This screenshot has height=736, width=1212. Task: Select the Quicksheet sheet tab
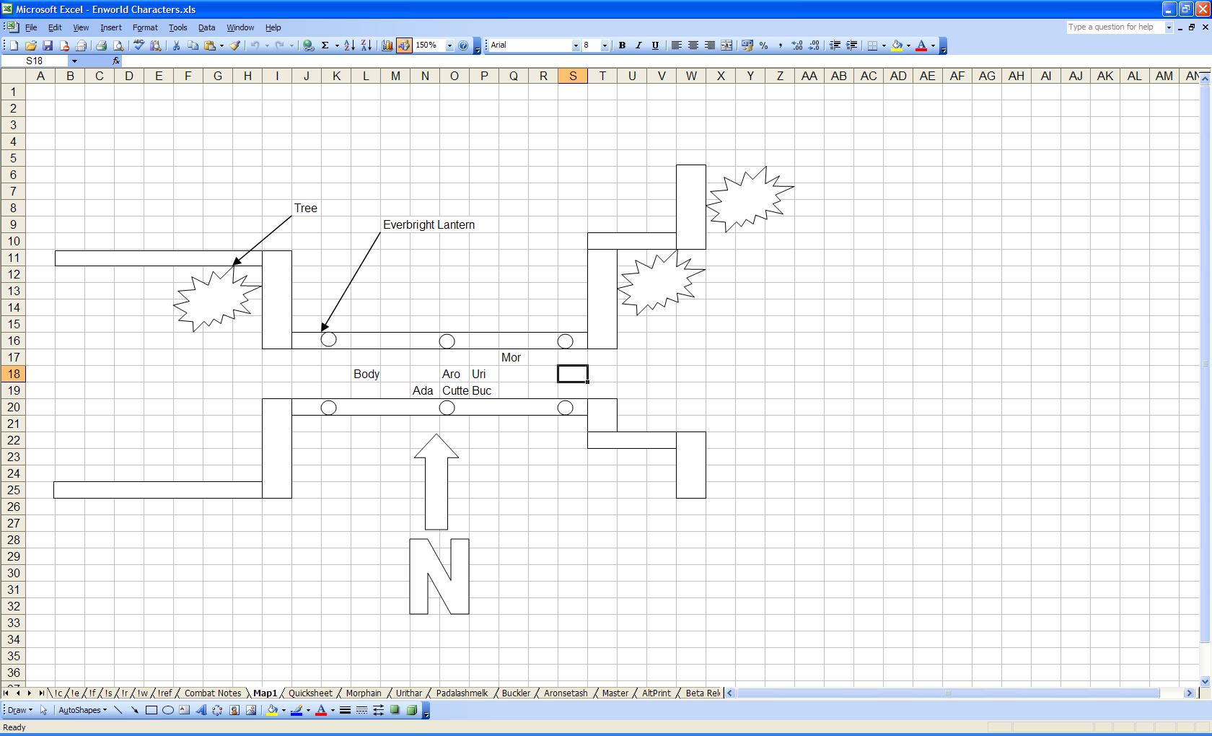point(310,693)
